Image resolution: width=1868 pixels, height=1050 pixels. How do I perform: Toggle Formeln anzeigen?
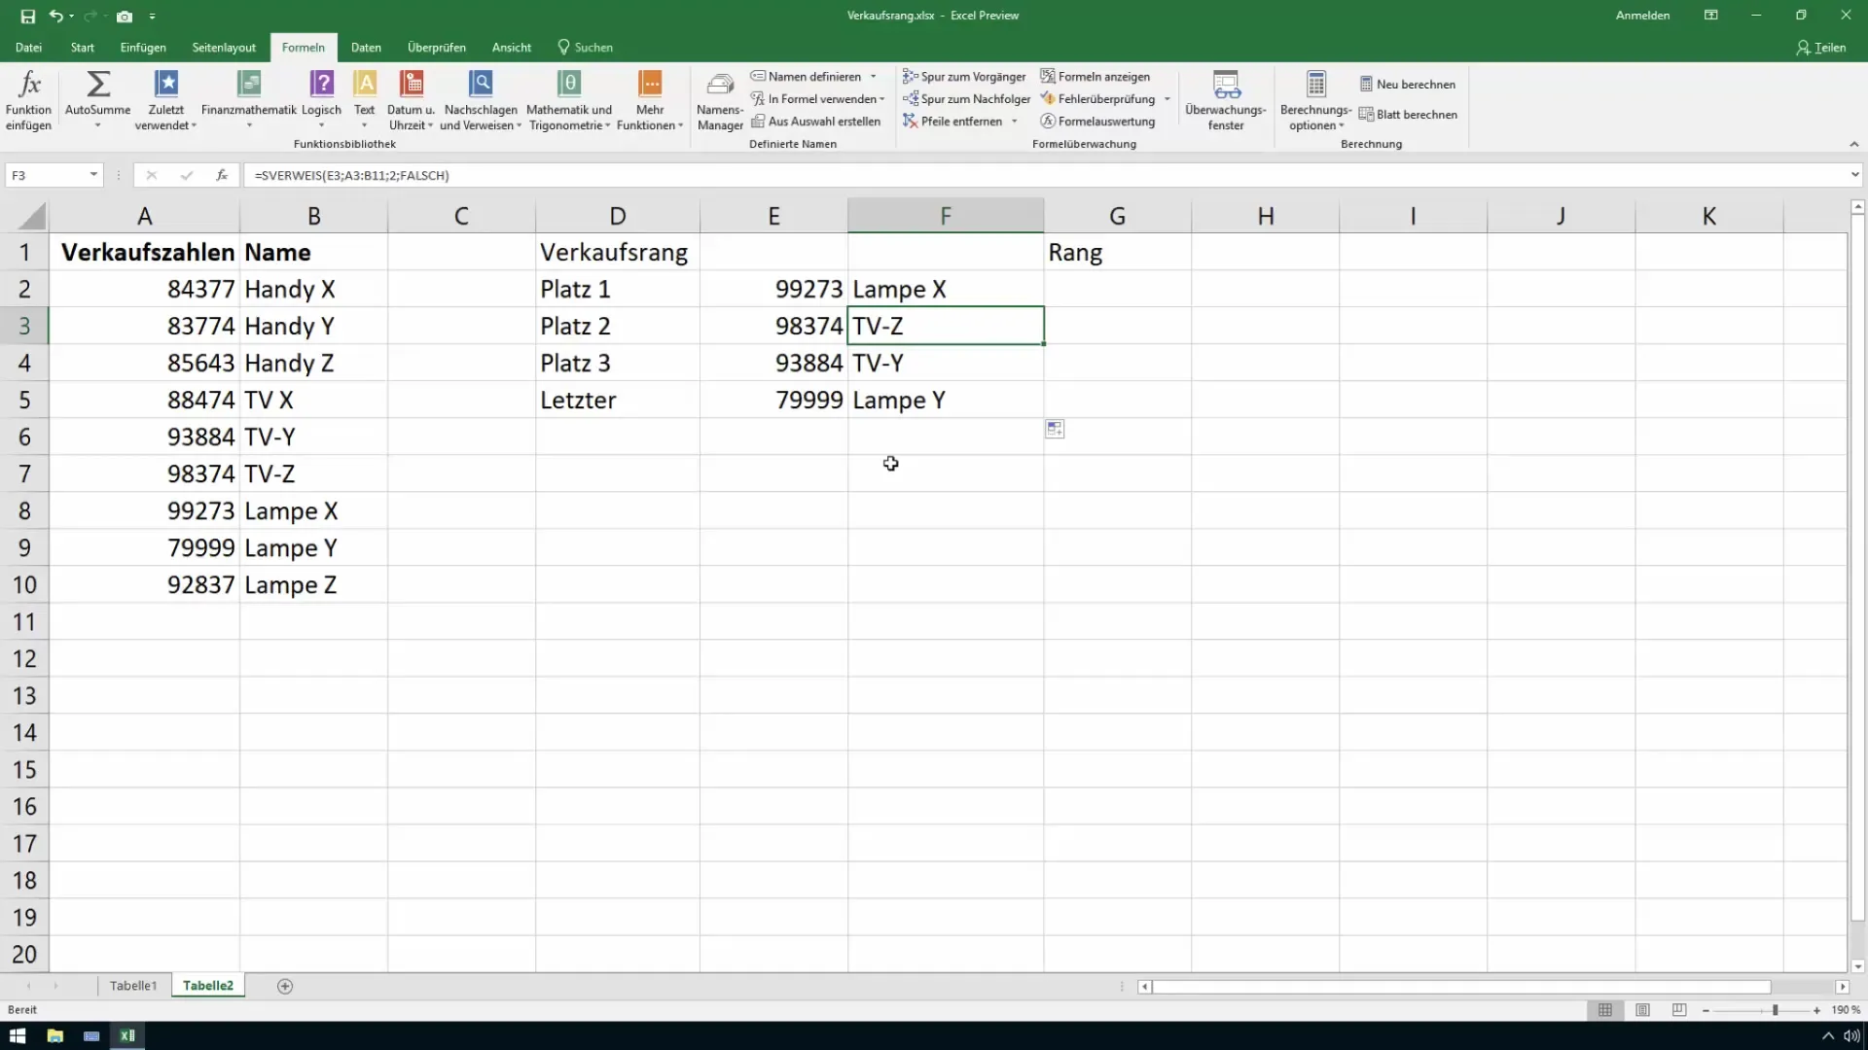[x=1095, y=77]
